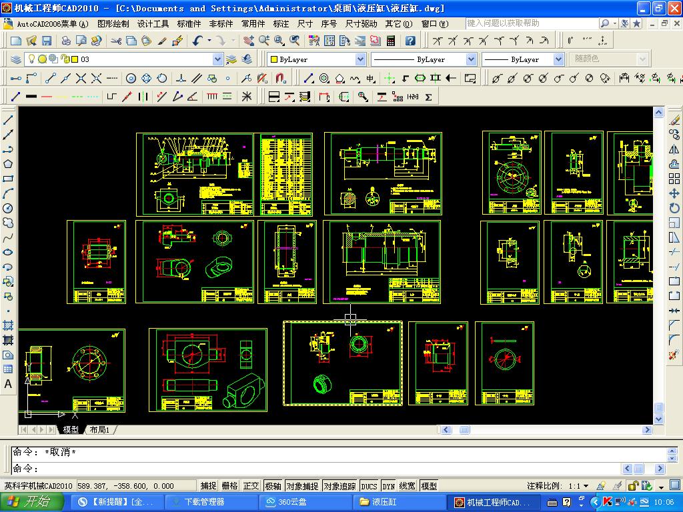Select the asterisk tool in mechanical toolbar
Image resolution: width=683 pixels, height=512 pixels.
tap(247, 96)
